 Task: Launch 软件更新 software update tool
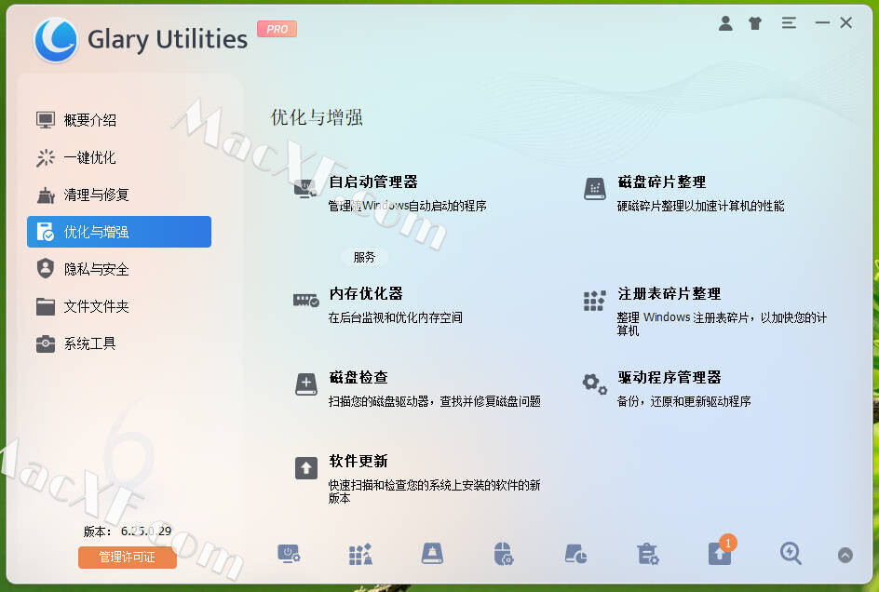tap(358, 461)
